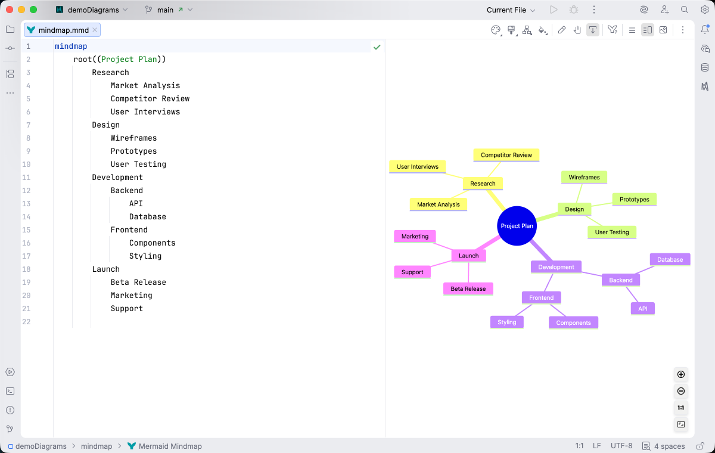
Task: Click the Mermaid help icon
Action: pos(613,30)
